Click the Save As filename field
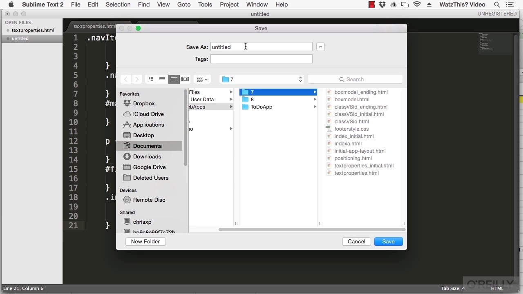Viewport: 523px width, 294px height. pyautogui.click(x=261, y=47)
